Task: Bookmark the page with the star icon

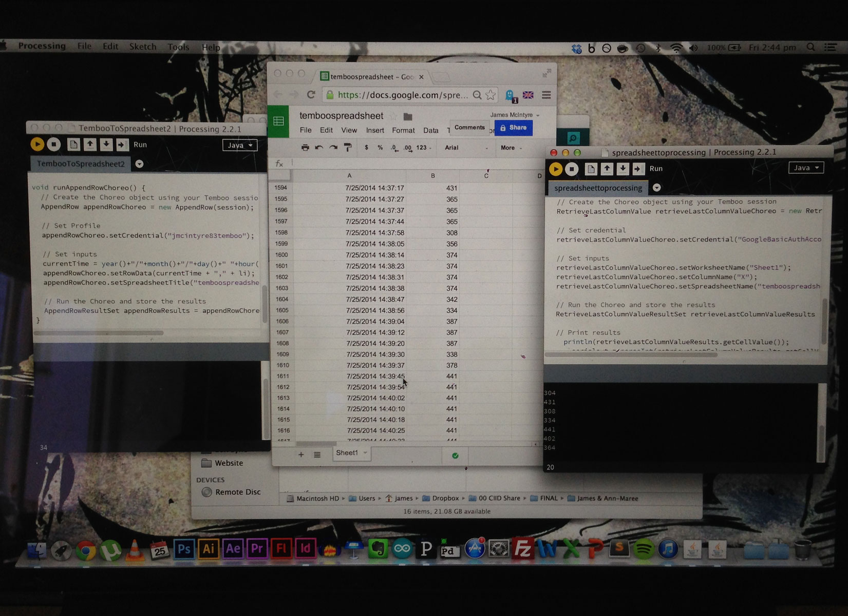Action: click(491, 95)
